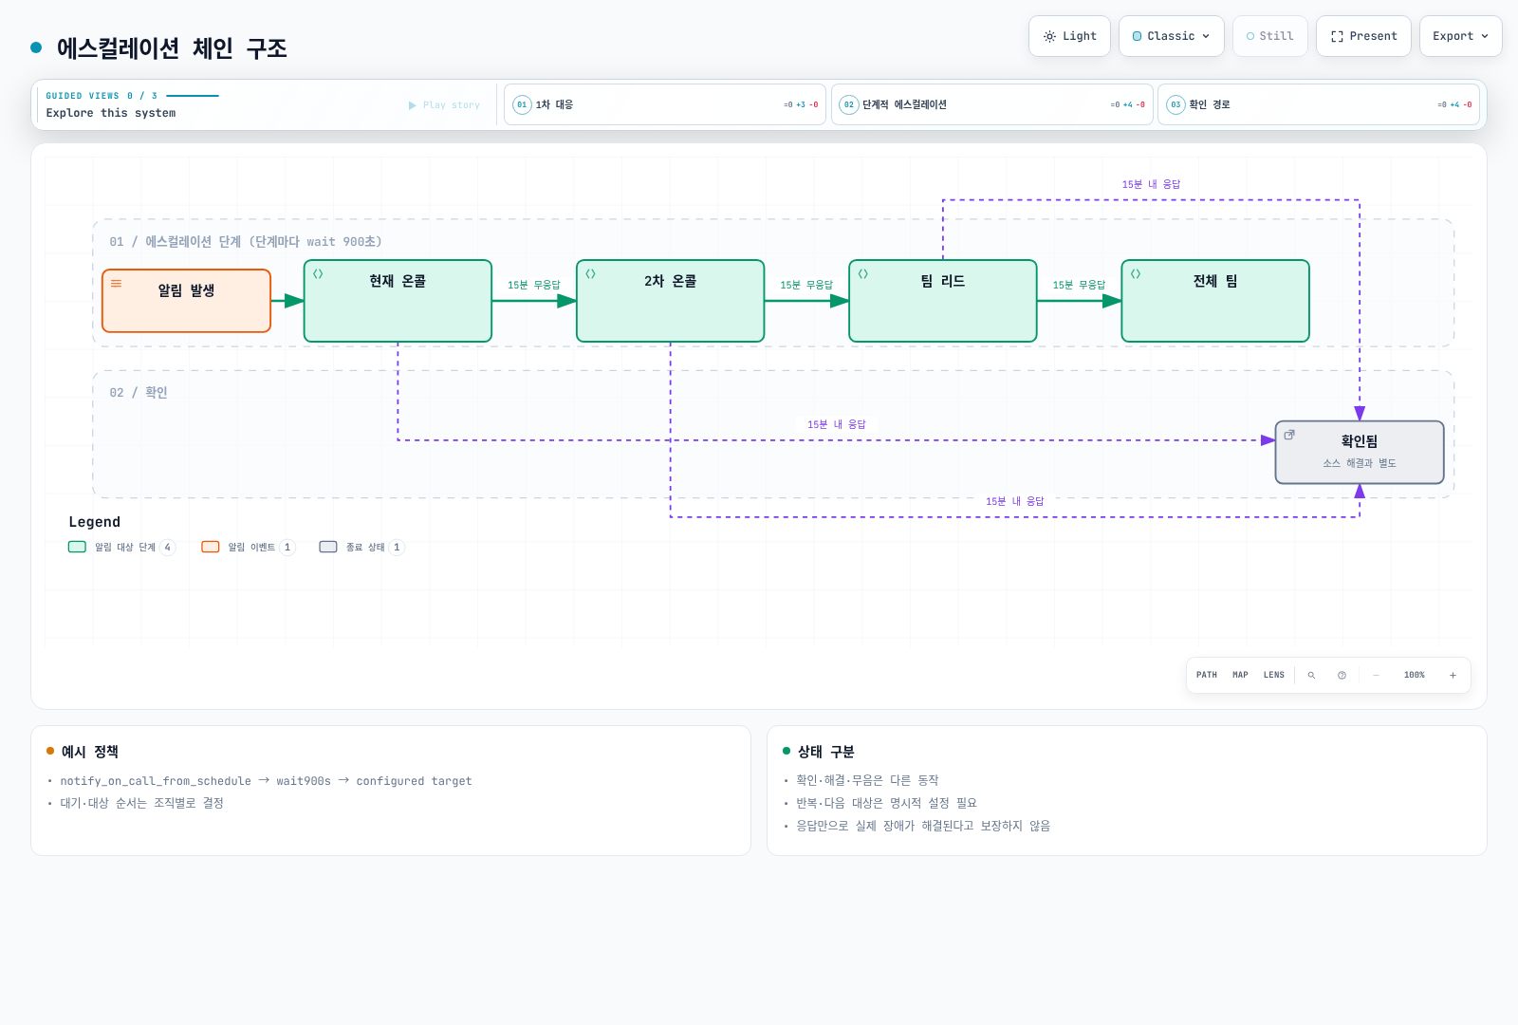Open diagram search with magnifier icon
The image size is (1518, 1025).
1312,676
